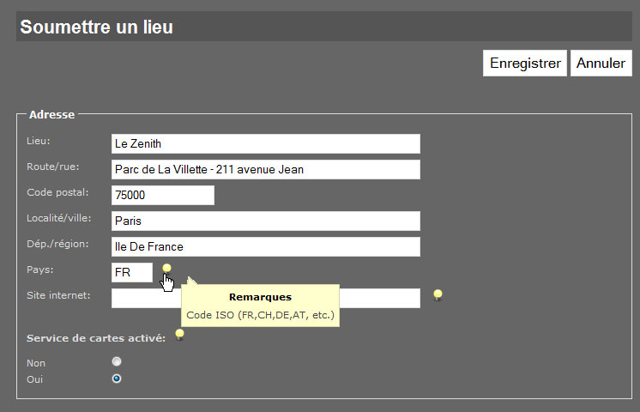Click the lightbulb hint icon next to Site internet
This screenshot has width=640, height=412.
point(438,295)
